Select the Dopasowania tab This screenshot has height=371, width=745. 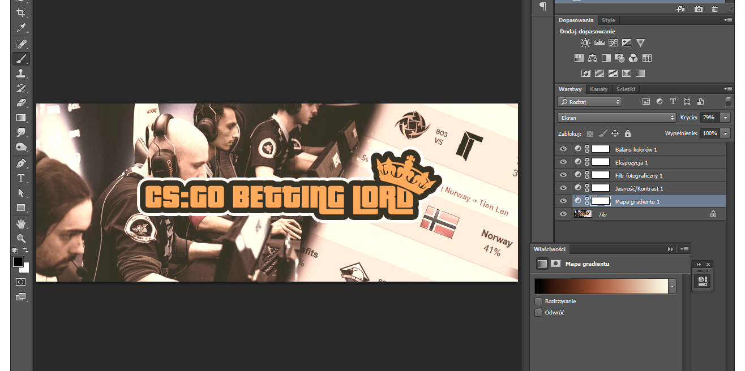point(576,20)
